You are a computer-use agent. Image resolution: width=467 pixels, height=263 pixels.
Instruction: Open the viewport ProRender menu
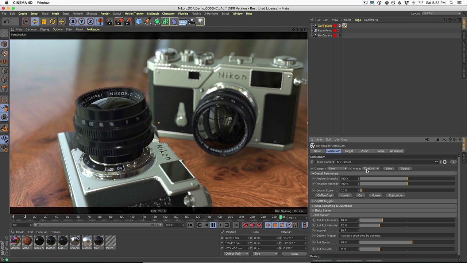click(93, 29)
